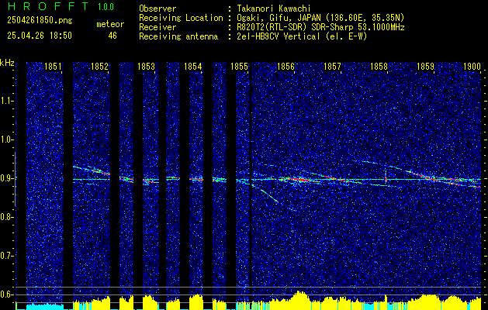This screenshot has height=310, width=488.
Task: Select receiver text R820T2(RTL-SDR) SDR-Sharp 53.1000MHz
Action: (x=320, y=27)
